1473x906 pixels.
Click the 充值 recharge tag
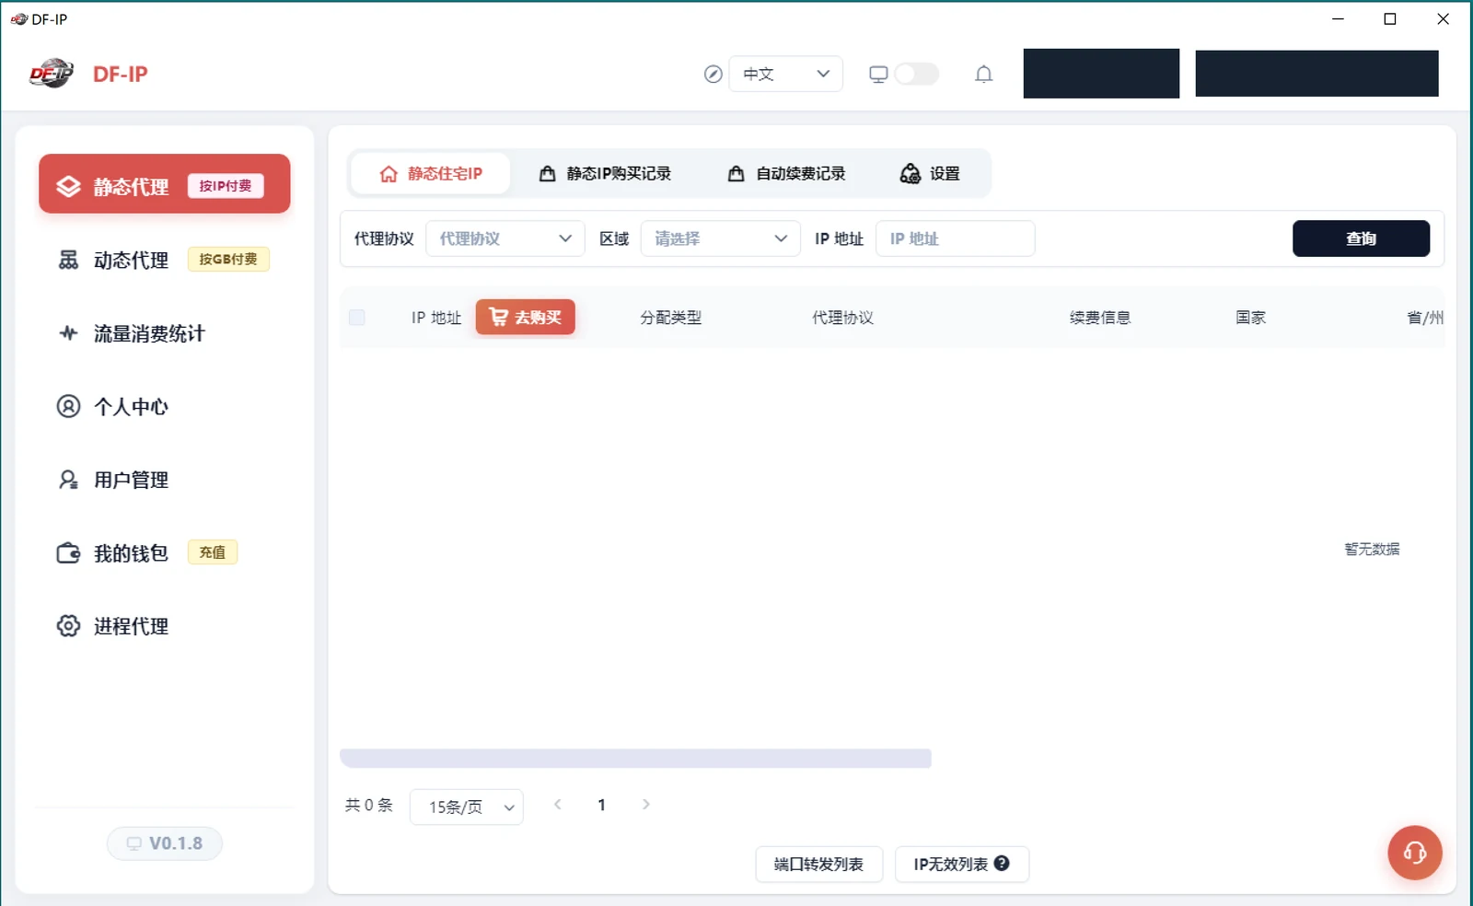click(213, 552)
